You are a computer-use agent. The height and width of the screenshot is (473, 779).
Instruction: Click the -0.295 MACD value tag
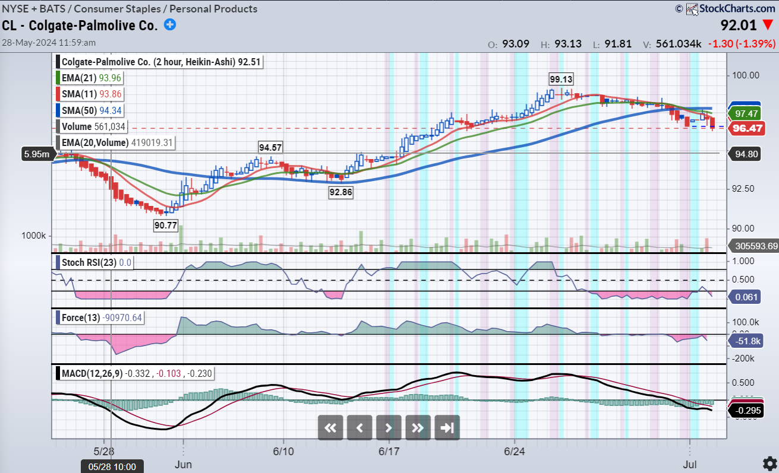click(x=745, y=411)
